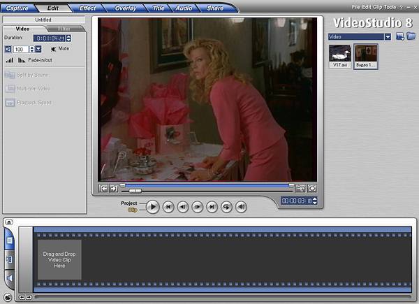Click the timeline panel eject arrow

(x=9, y=222)
